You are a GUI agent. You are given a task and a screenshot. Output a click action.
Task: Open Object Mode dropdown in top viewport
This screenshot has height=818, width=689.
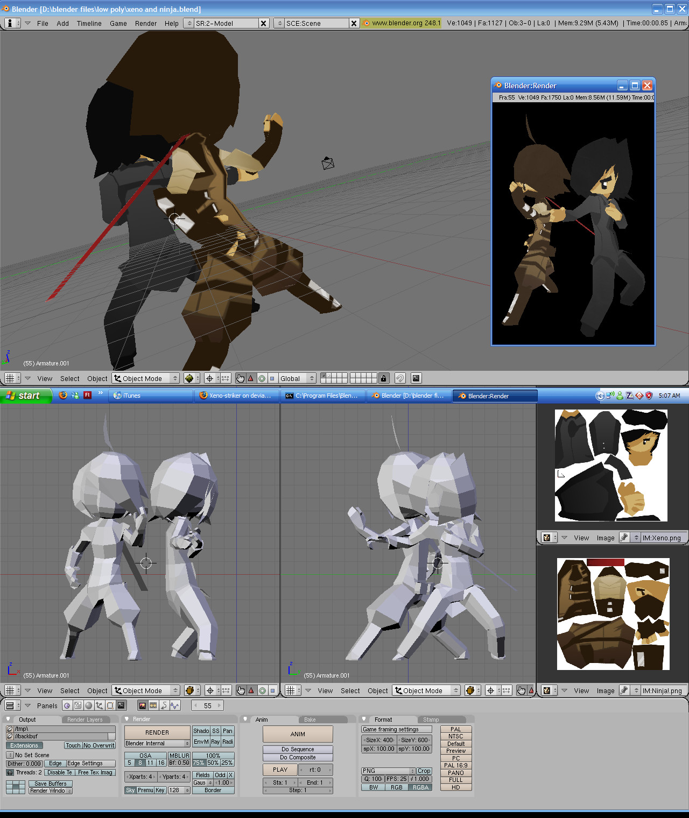[145, 378]
